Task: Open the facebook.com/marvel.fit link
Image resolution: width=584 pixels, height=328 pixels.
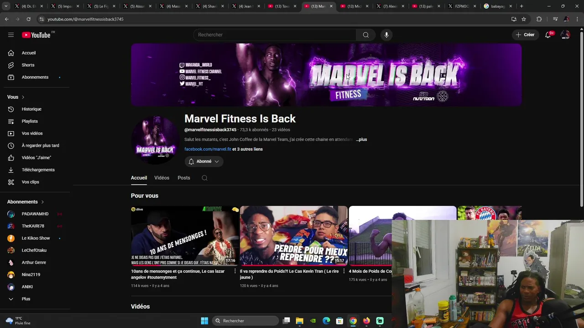Action: coord(208,149)
